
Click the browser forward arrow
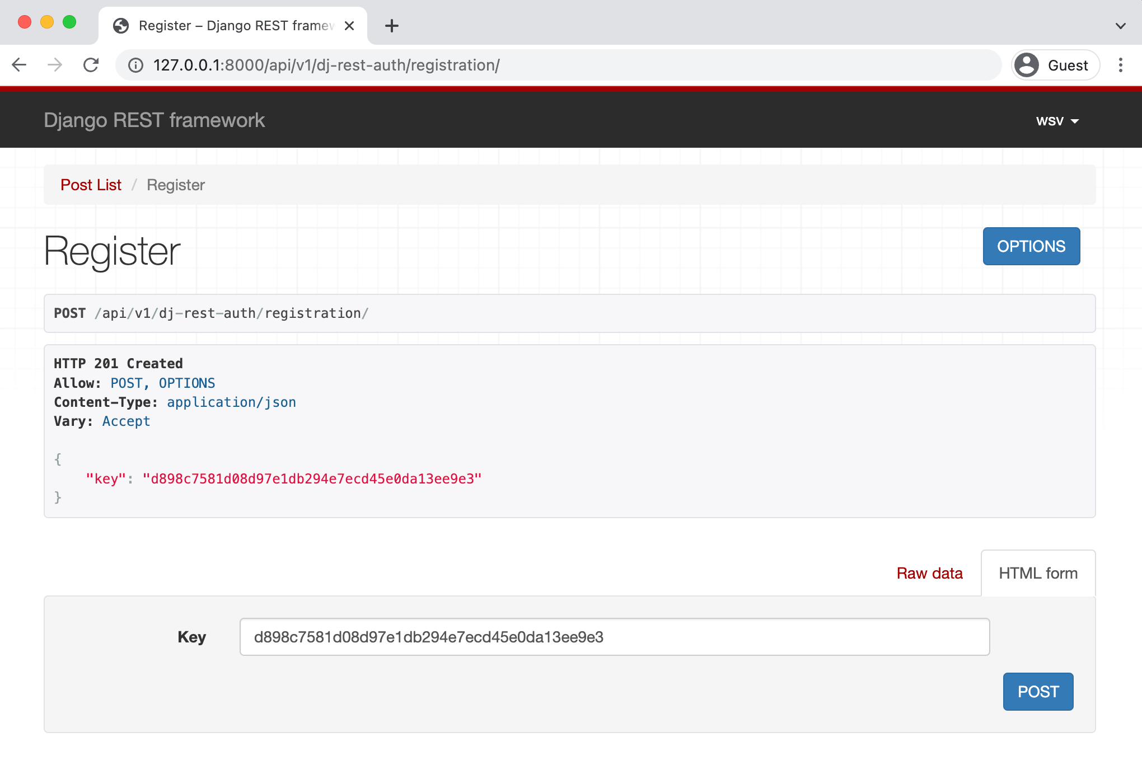tap(55, 65)
